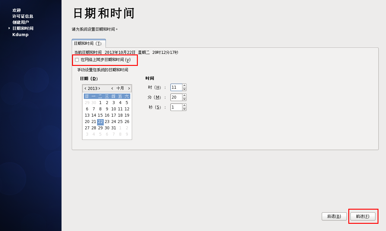Select 创建用户 in the sidebar
Screen dimensions: 386x231
coord(21,22)
